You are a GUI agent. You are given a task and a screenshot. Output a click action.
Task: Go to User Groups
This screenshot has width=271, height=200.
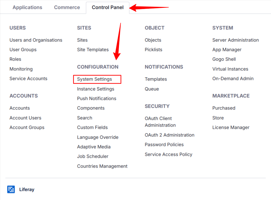coord(23,49)
